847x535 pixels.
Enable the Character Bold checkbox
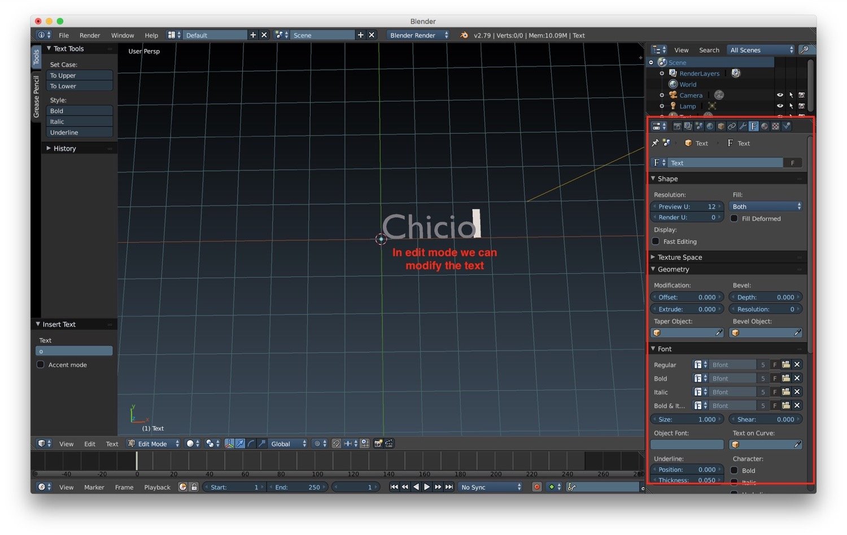pyautogui.click(x=734, y=470)
